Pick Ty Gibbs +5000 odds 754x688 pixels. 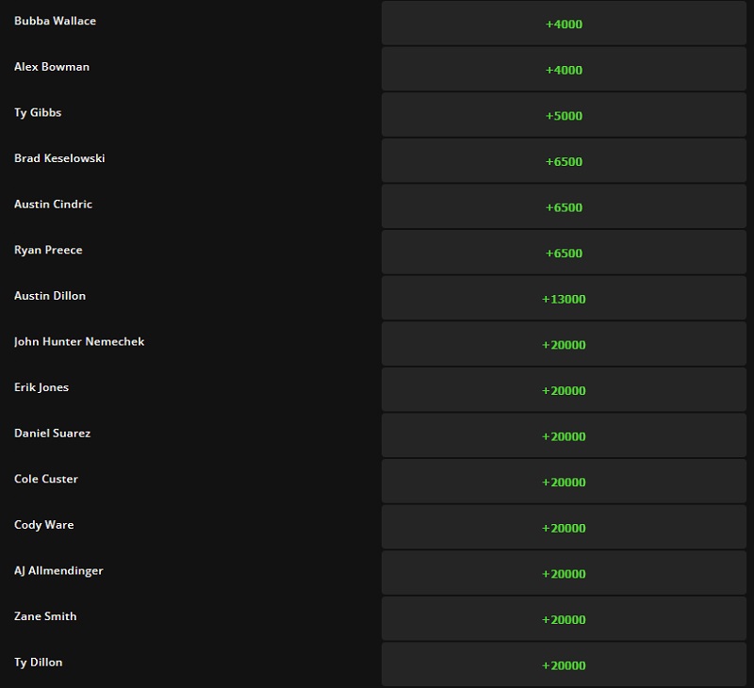point(564,115)
